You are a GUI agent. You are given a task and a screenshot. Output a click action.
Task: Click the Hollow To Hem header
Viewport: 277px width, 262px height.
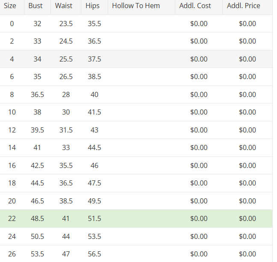pos(136,6)
